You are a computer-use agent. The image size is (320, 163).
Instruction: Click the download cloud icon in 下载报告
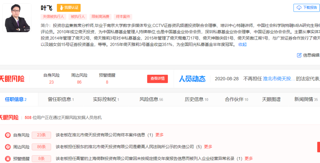[x=299, y=8]
